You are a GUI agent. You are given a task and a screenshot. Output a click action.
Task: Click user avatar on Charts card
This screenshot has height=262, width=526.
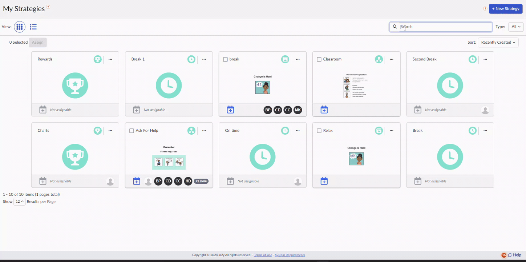[x=110, y=182]
